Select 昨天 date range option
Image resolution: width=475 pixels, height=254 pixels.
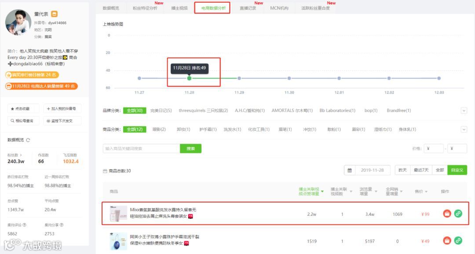point(402,170)
